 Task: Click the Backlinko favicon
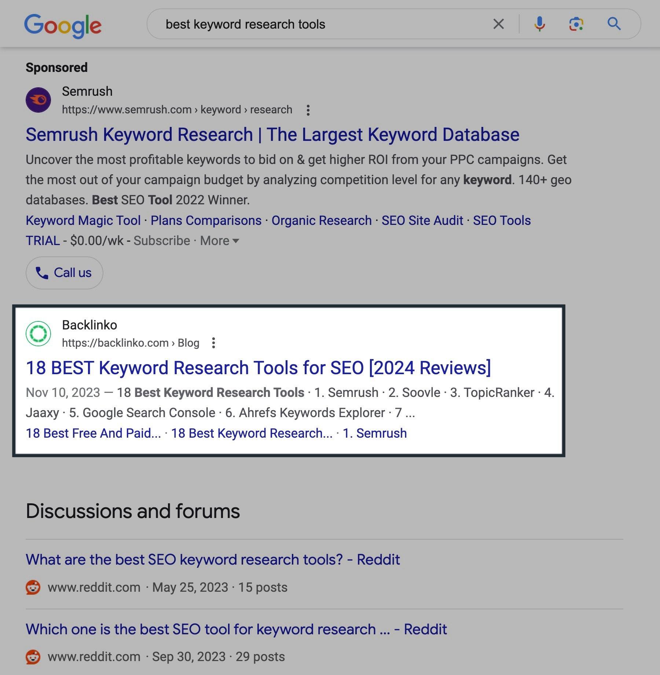[38, 334]
